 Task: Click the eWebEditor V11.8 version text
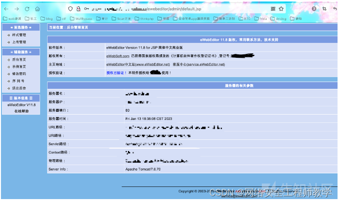(21, 105)
